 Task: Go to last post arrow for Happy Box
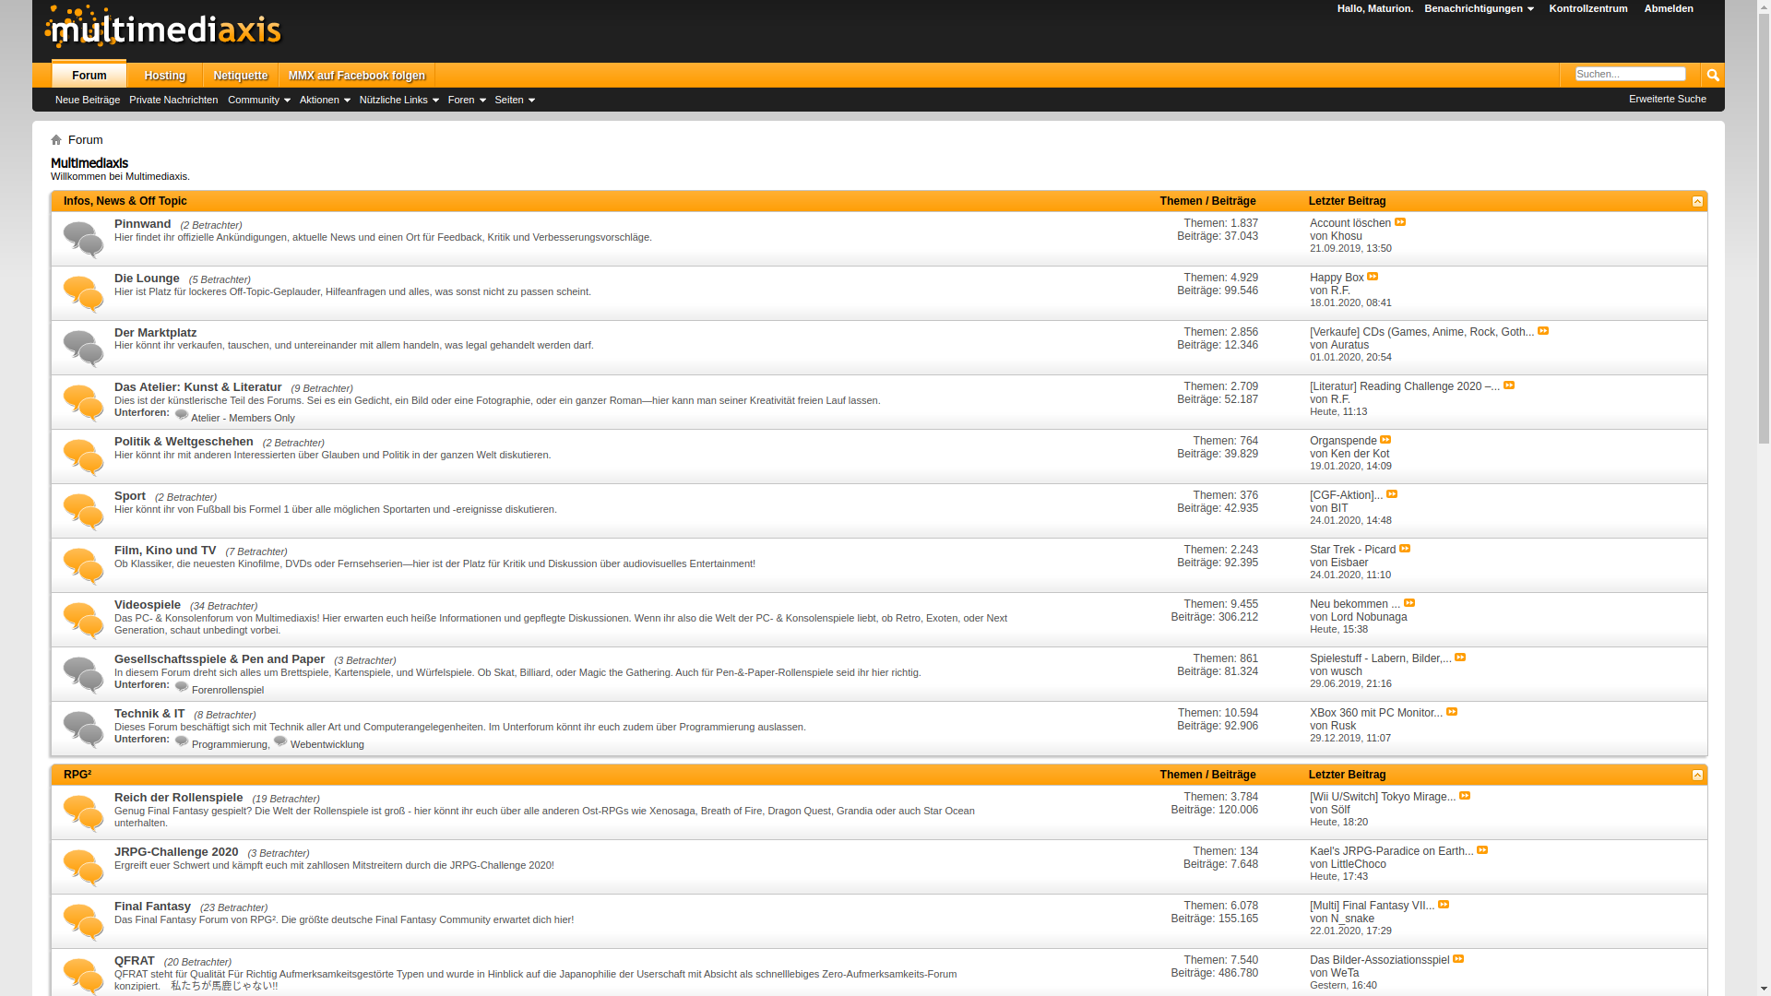pos(1373,277)
